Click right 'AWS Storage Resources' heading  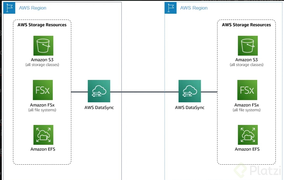(x=246, y=25)
